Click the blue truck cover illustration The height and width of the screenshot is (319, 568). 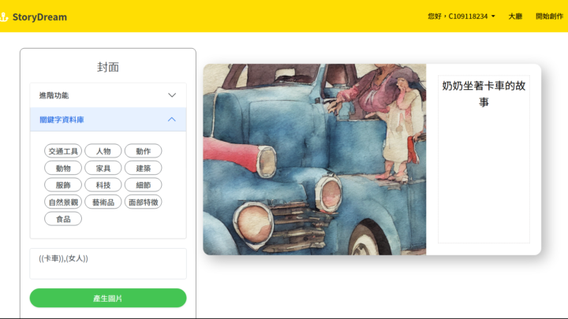[314, 160]
